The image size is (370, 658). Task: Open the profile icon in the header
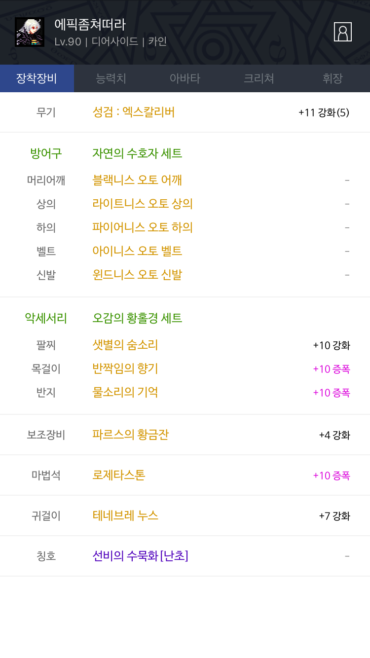(343, 32)
